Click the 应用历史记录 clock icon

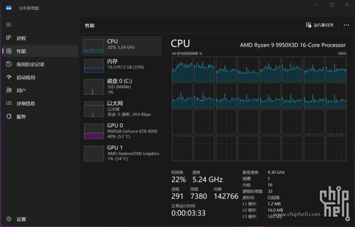tap(9, 64)
